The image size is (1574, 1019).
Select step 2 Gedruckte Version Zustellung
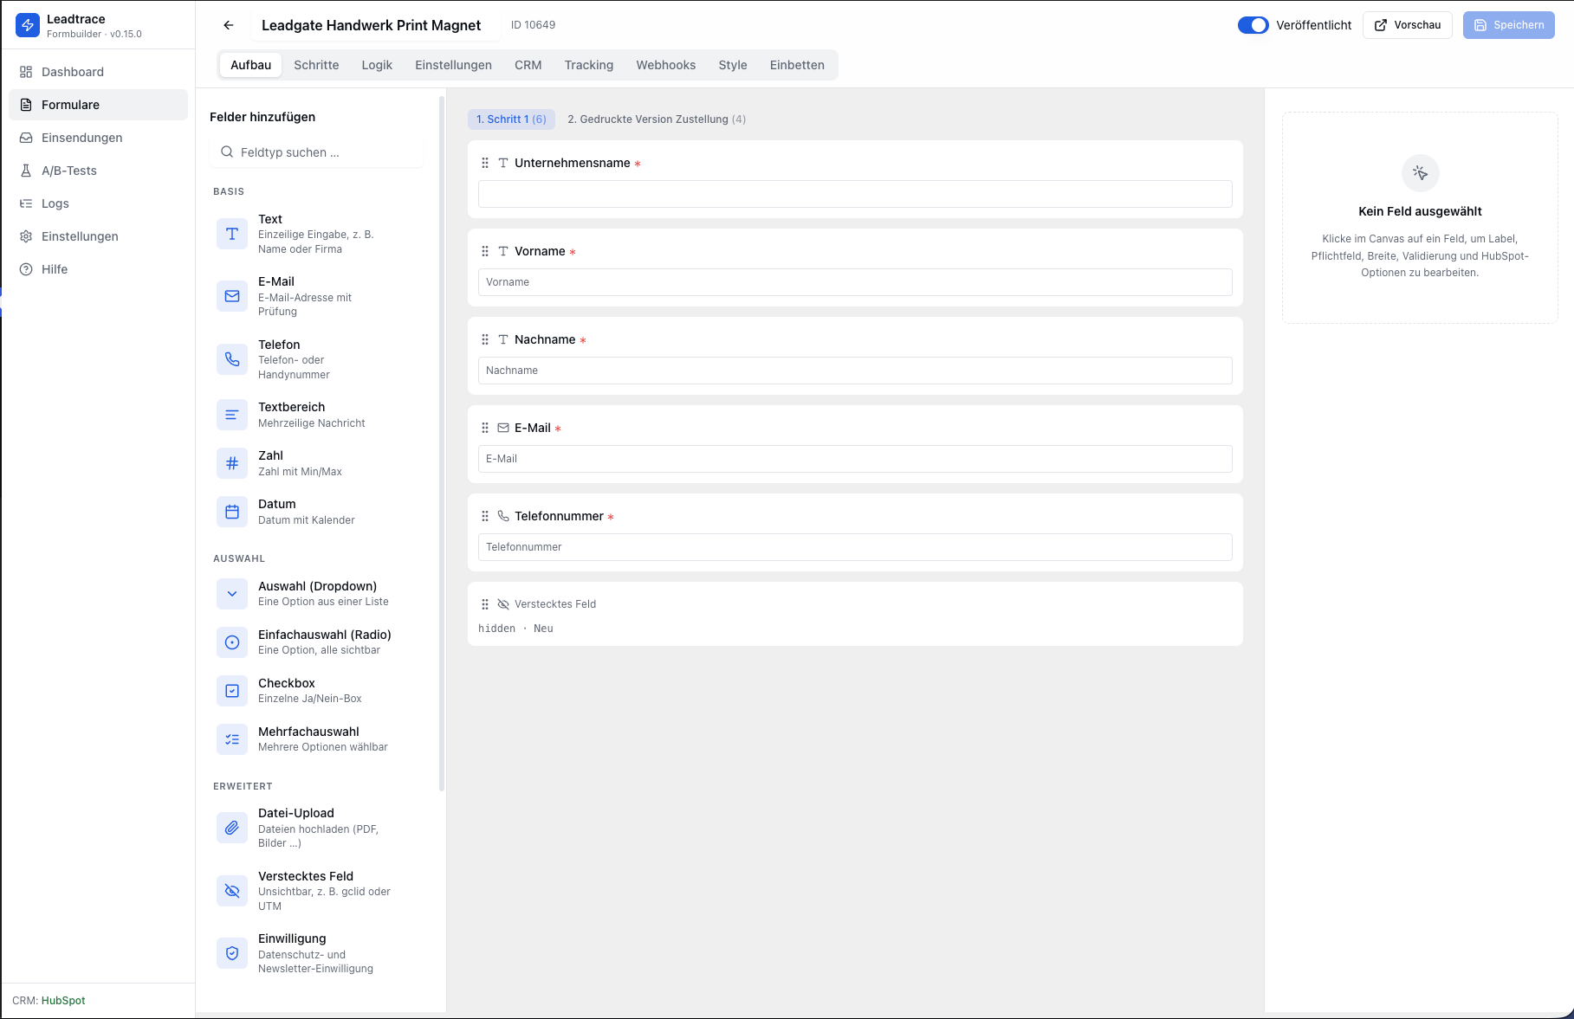[657, 119]
